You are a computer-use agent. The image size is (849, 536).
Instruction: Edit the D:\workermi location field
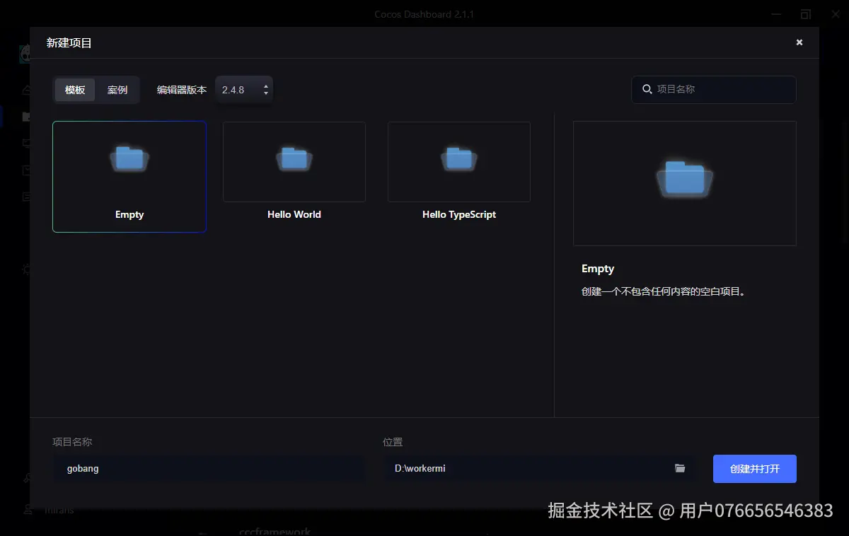(x=539, y=468)
